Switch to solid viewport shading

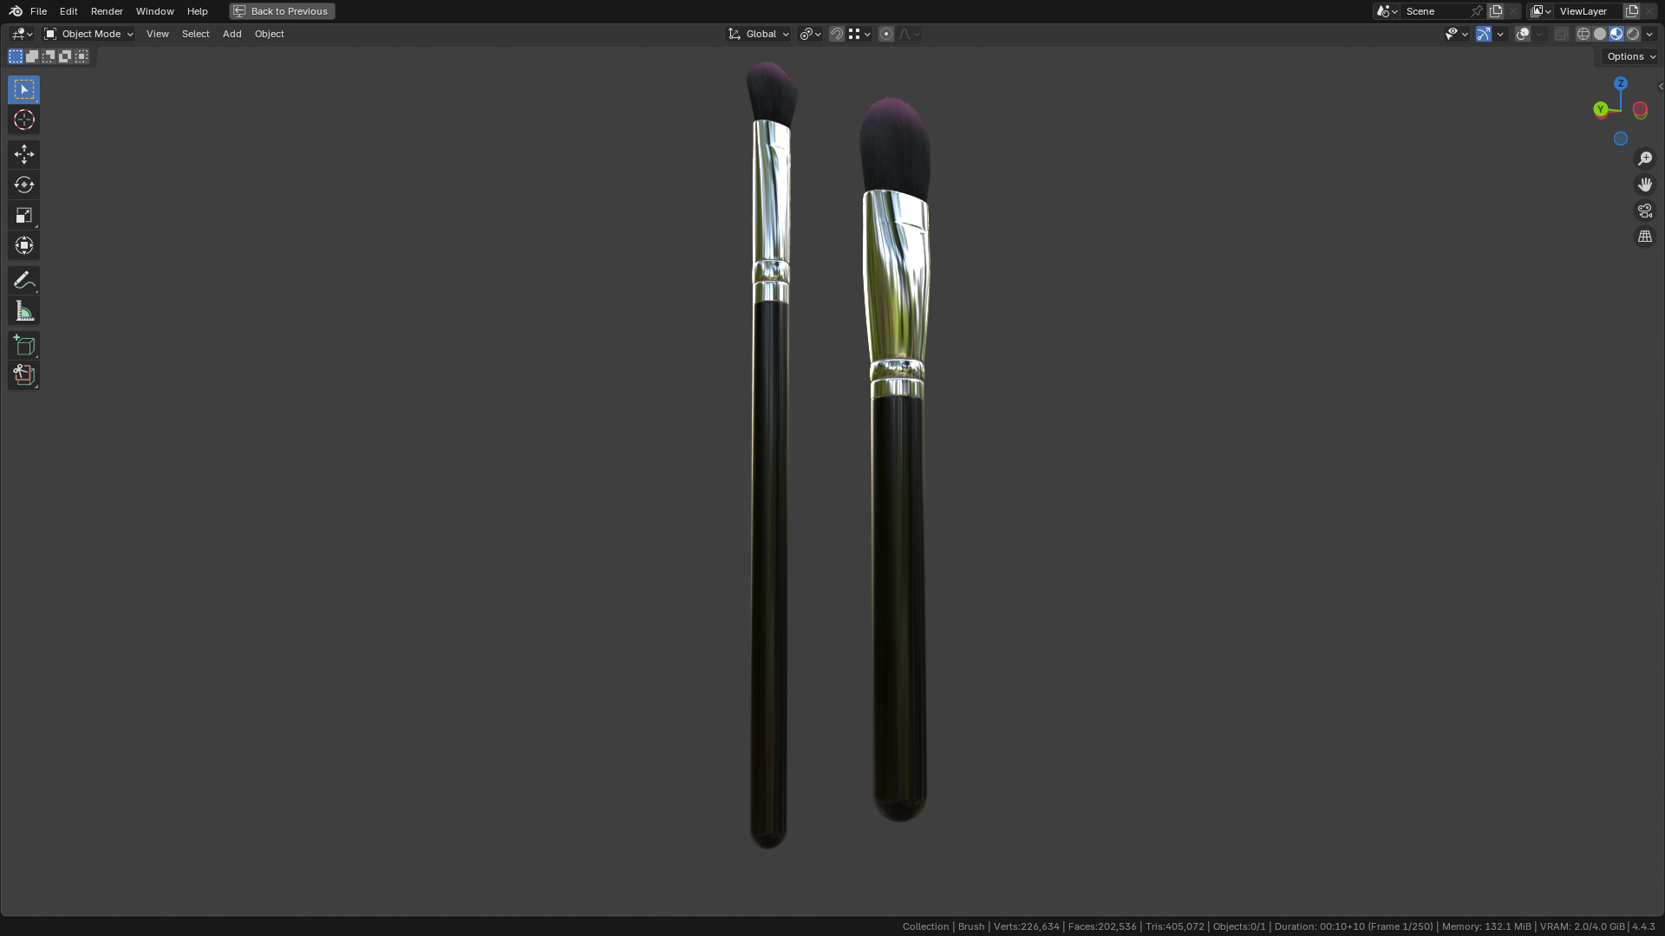coord(1599,34)
